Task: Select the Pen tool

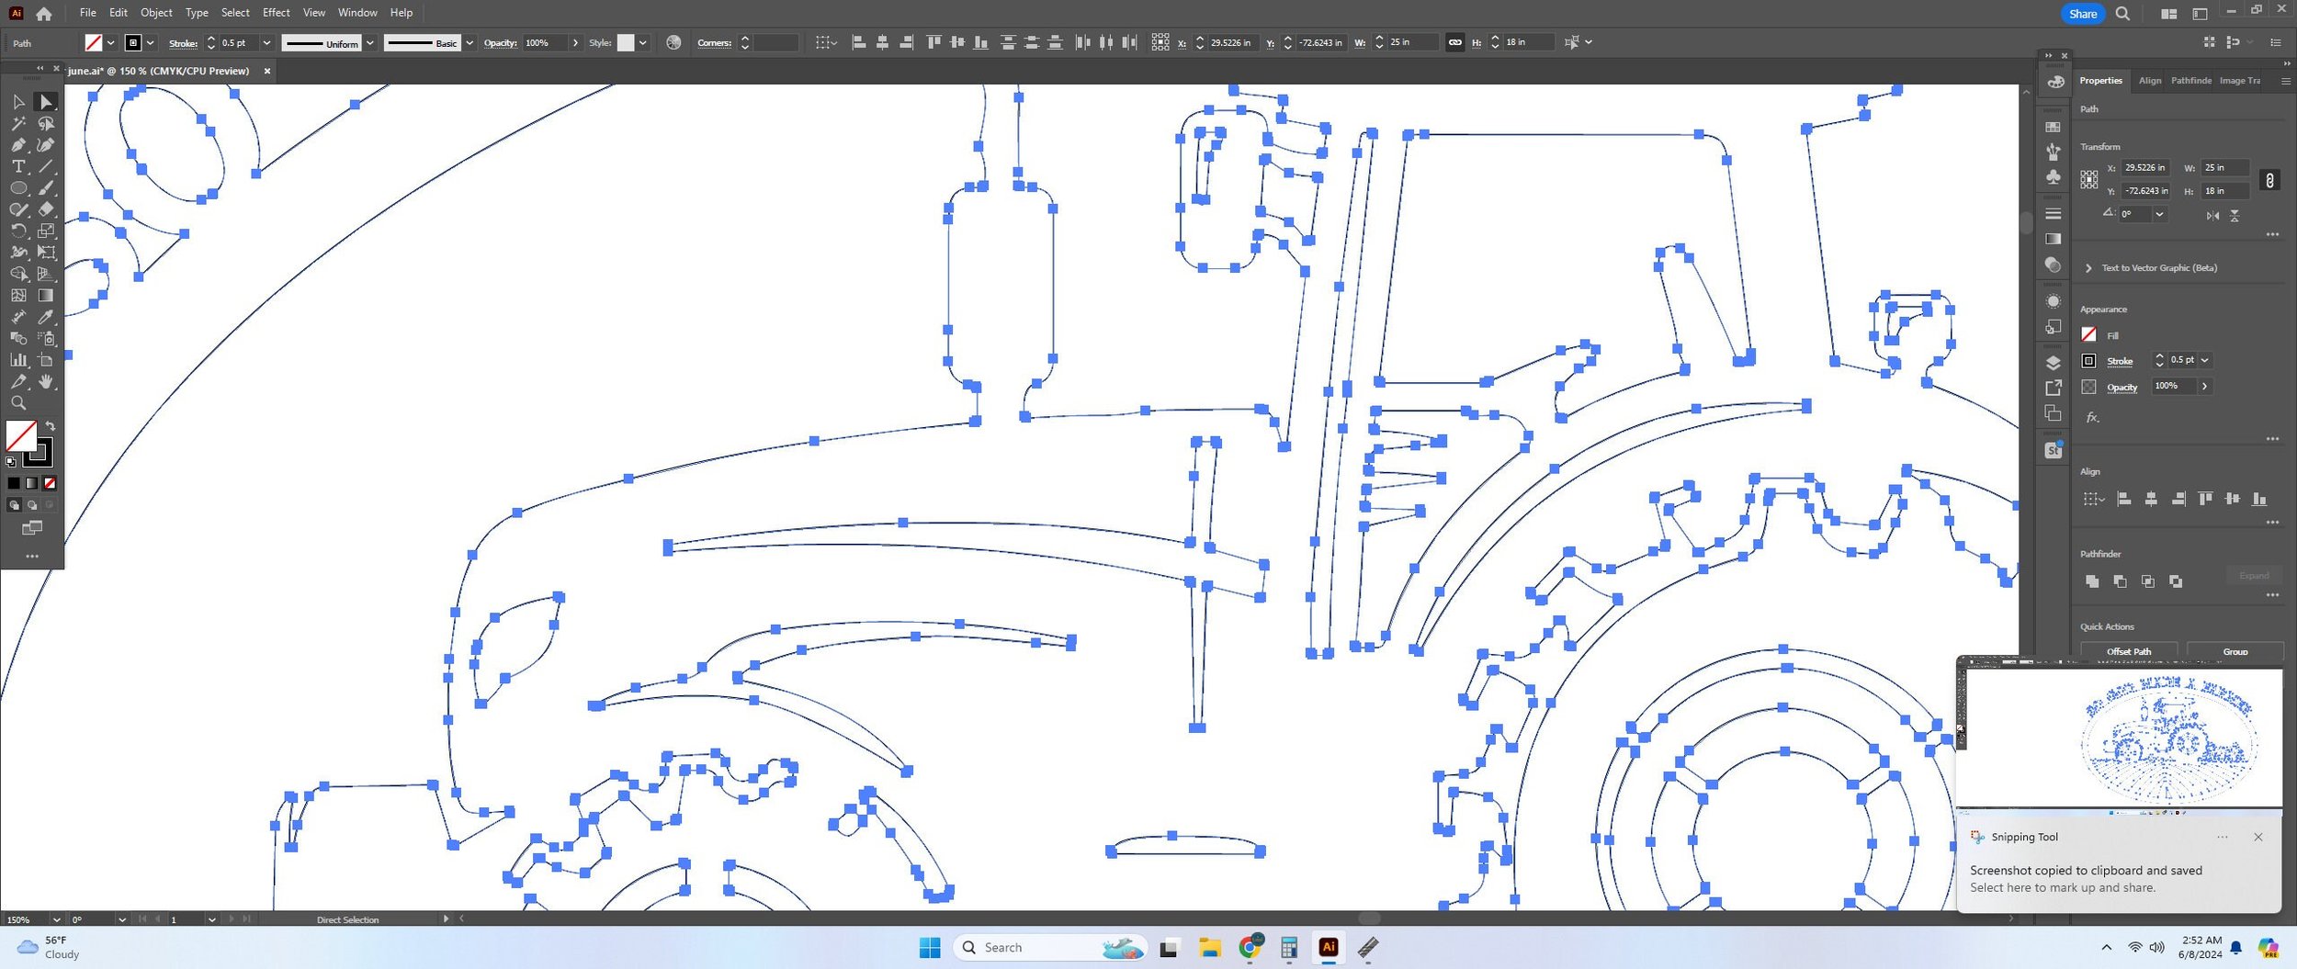Action: (18, 145)
